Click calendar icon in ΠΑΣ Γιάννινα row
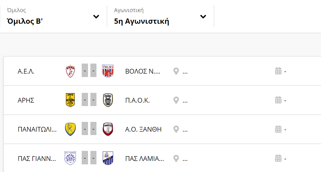This screenshot has height=172, width=321. [278, 158]
